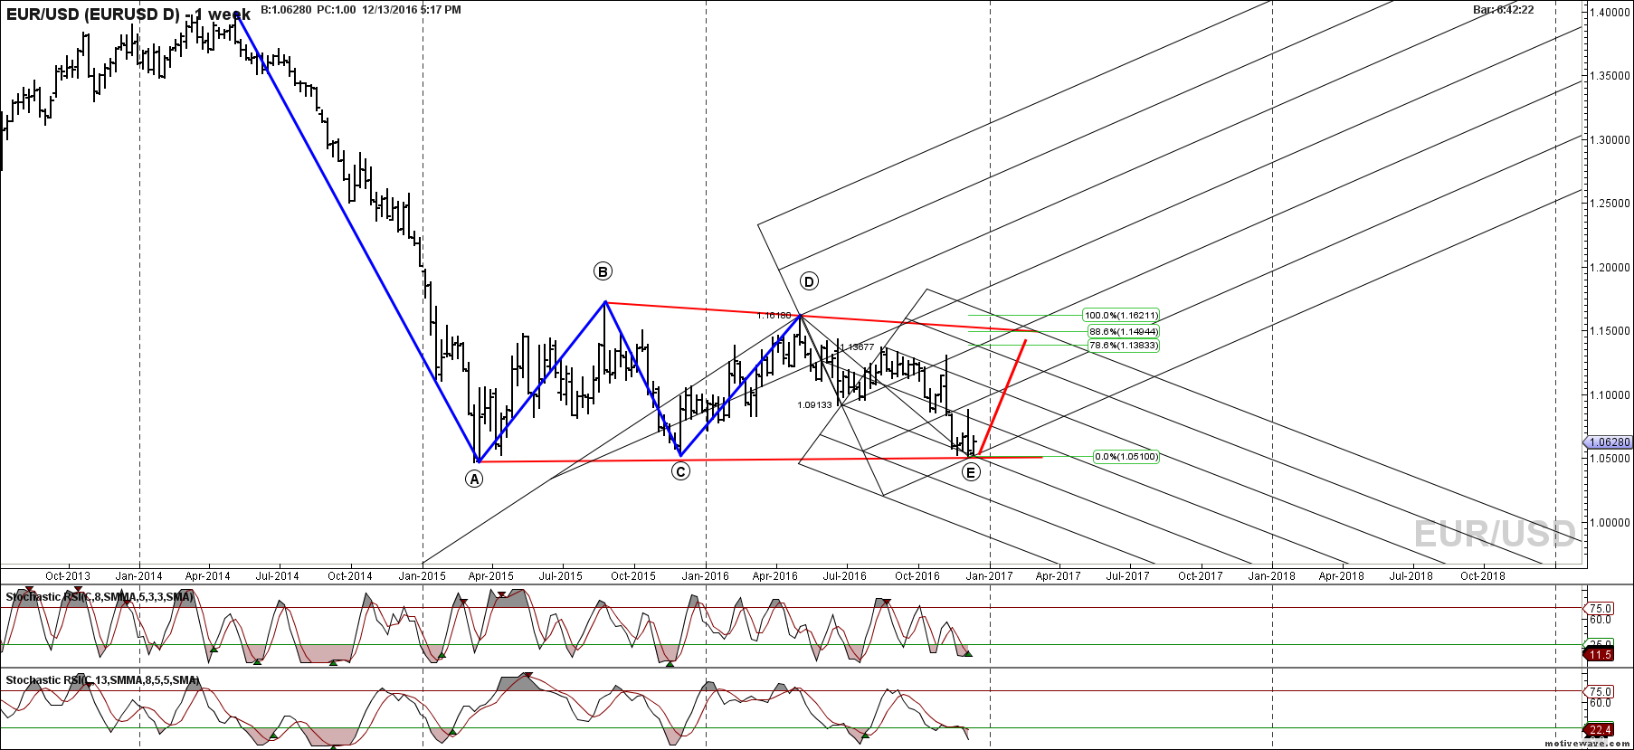The image size is (1634, 750).
Task: Click the Jan-2014 date axis label
Action: (x=138, y=576)
